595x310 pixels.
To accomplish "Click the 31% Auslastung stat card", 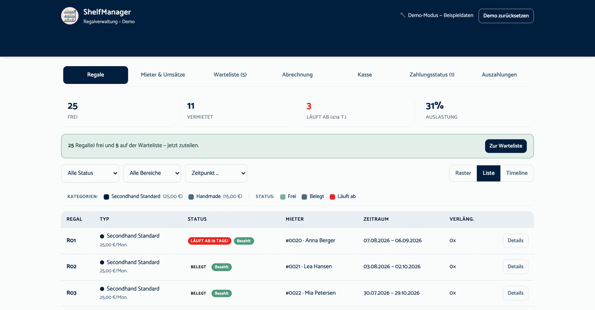I will (476, 111).
